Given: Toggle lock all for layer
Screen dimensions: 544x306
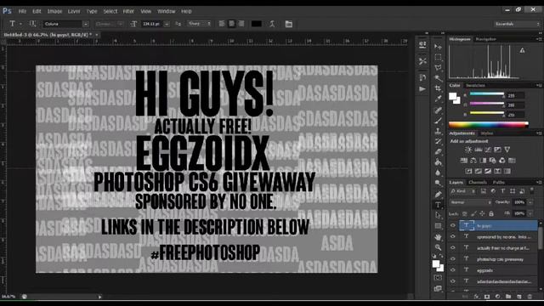Looking at the screenshot, I should click(491, 213).
